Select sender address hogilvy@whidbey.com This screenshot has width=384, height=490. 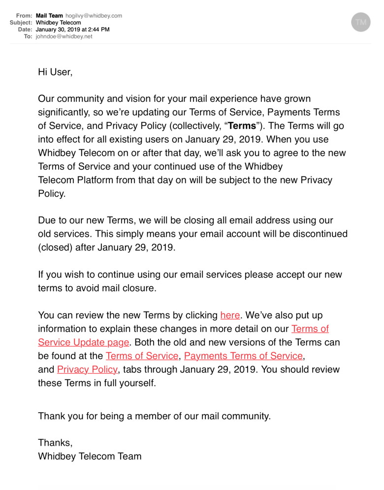coord(94,16)
